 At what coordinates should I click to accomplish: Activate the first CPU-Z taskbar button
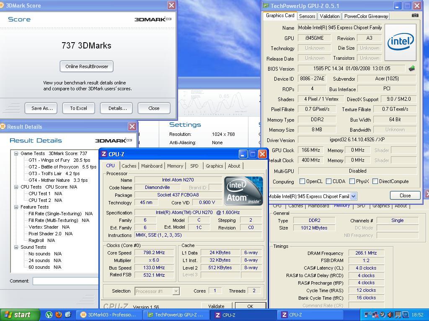click(x=243, y=315)
